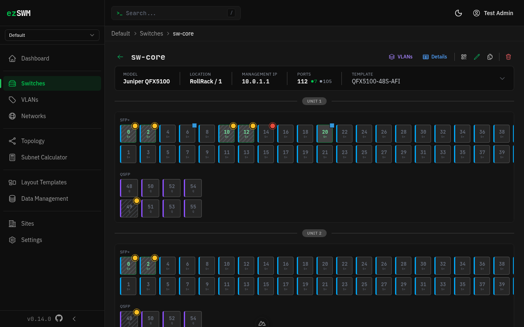Select Unit 1 QSFP port 55
The width and height of the screenshot is (524, 327).
click(x=193, y=208)
